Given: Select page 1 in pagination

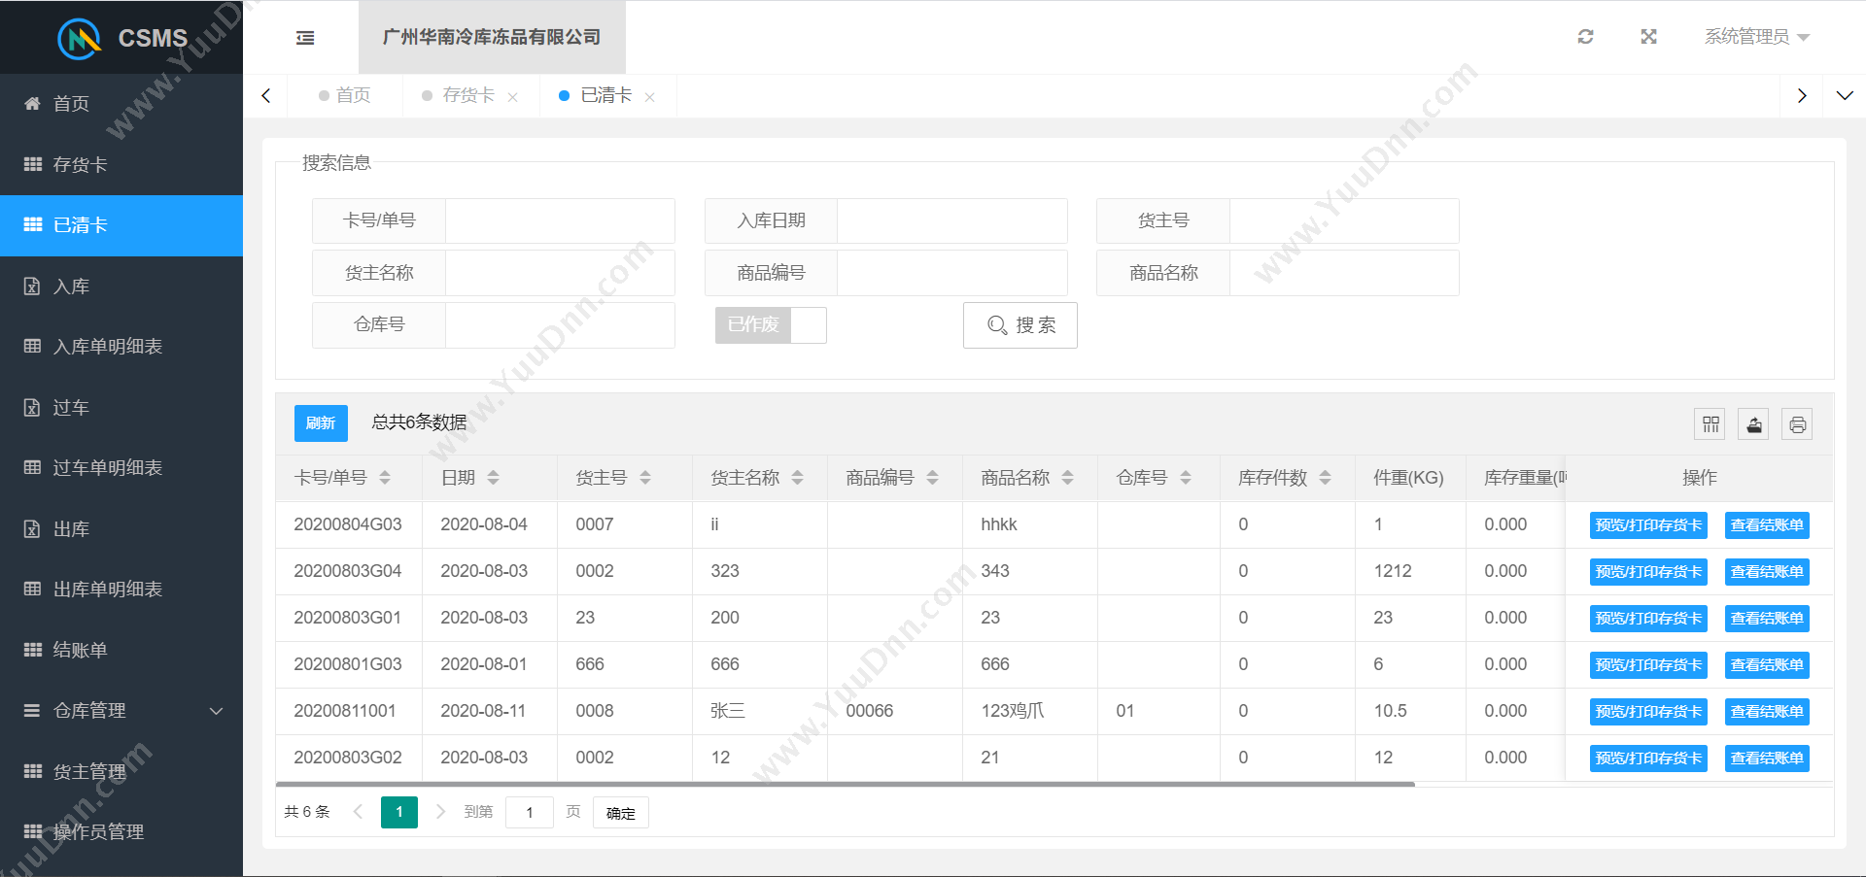Looking at the screenshot, I should coord(399,812).
